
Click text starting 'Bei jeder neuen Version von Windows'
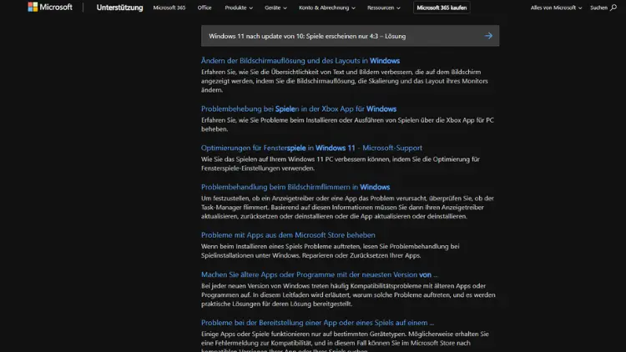coord(348,295)
